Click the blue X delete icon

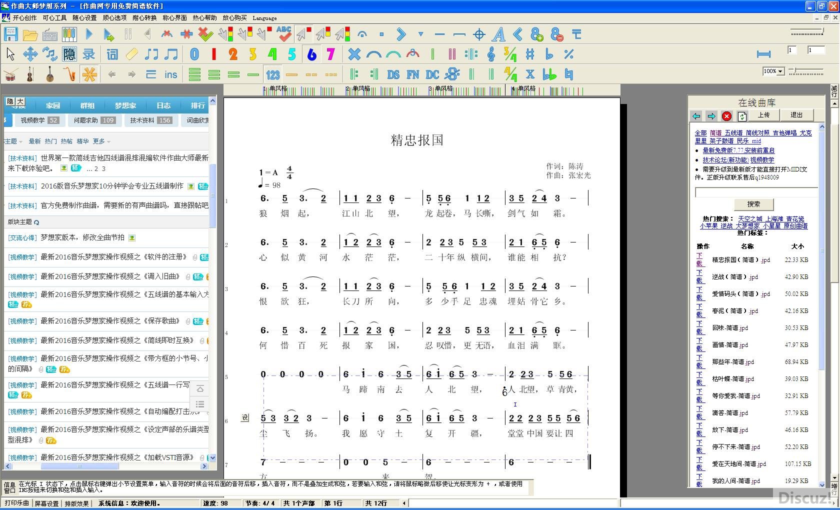(354, 54)
